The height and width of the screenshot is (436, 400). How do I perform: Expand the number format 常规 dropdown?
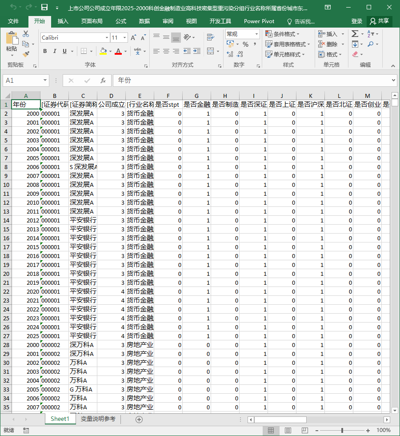click(x=256, y=34)
